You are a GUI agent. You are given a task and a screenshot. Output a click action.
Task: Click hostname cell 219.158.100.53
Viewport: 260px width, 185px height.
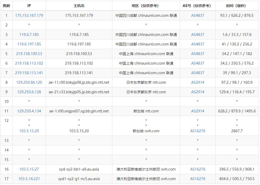coord(79,53)
